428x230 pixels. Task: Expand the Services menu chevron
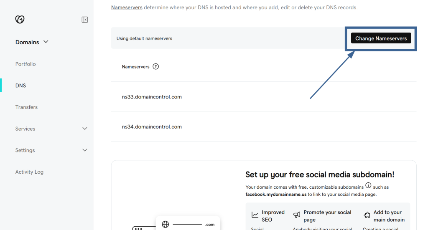pos(85,129)
